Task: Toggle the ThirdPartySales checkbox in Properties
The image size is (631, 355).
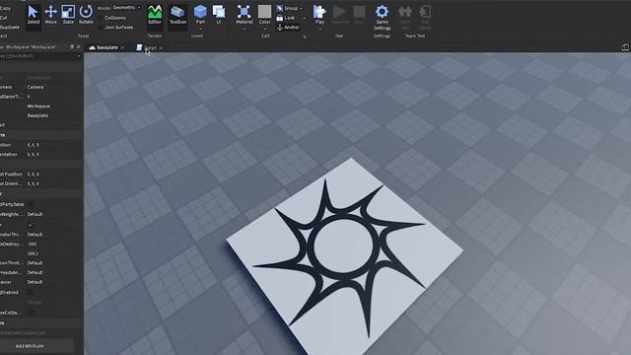Action: pyautogui.click(x=31, y=204)
